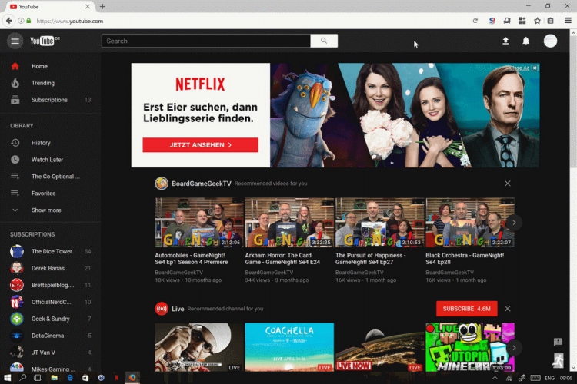Click the Derek Banas avatar icon

point(17,268)
